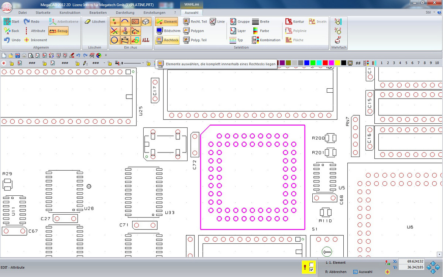Toggle arc elements in Ein/Aus group

[x=125, y=21]
